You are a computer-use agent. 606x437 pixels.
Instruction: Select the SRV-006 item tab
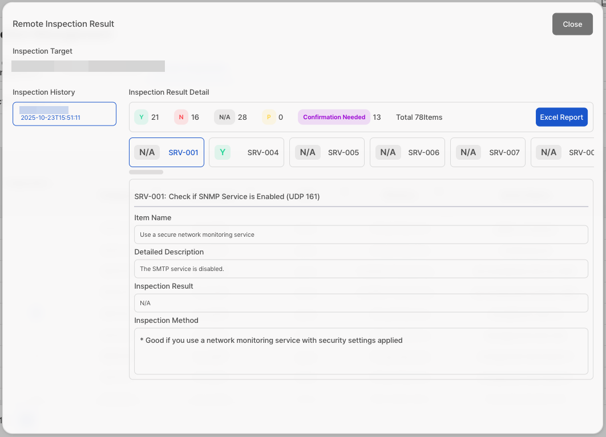click(x=407, y=152)
